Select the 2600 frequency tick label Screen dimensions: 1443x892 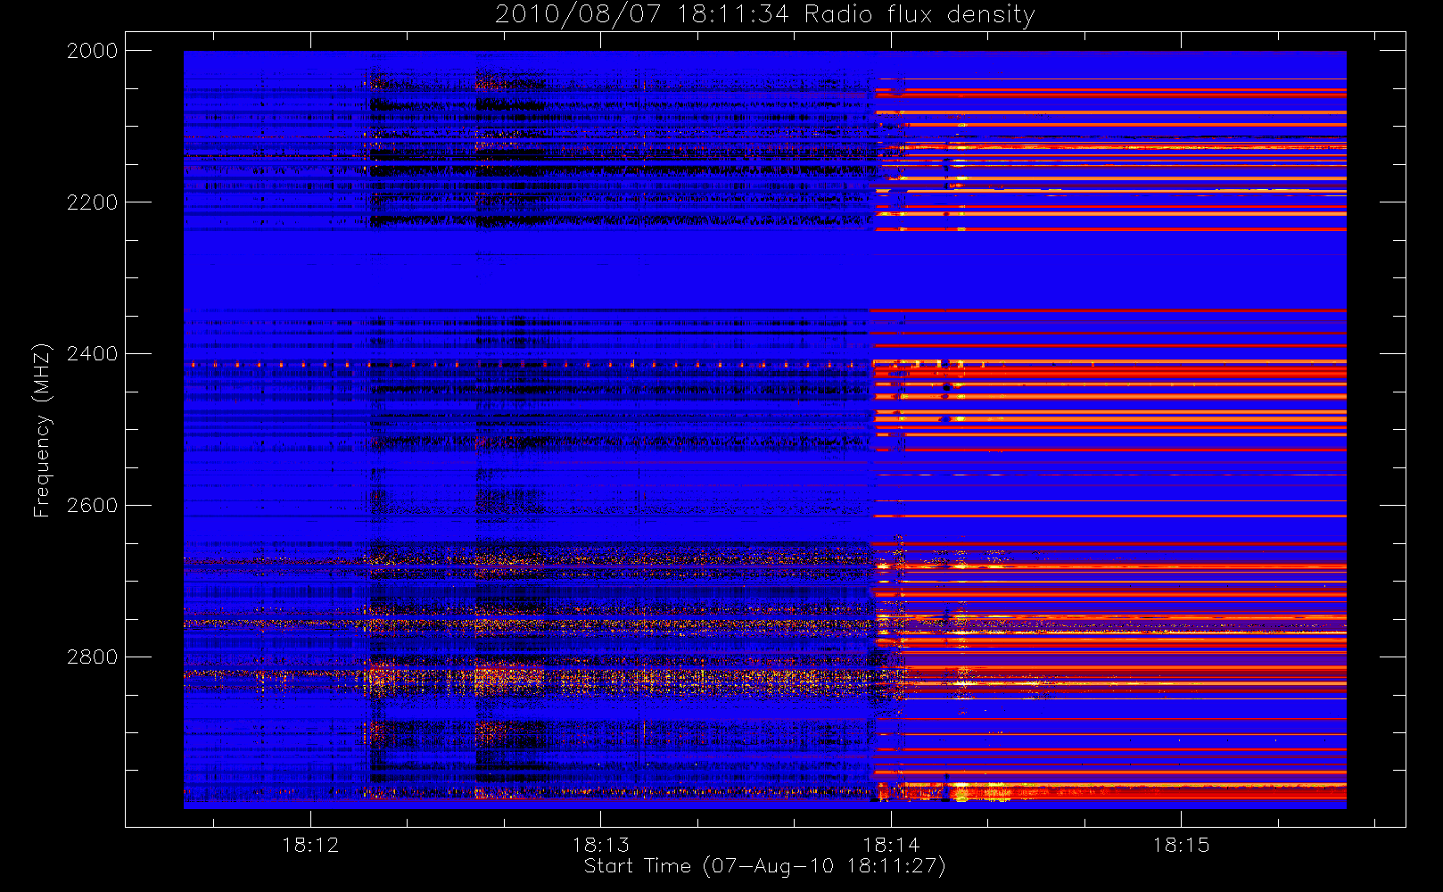click(93, 506)
